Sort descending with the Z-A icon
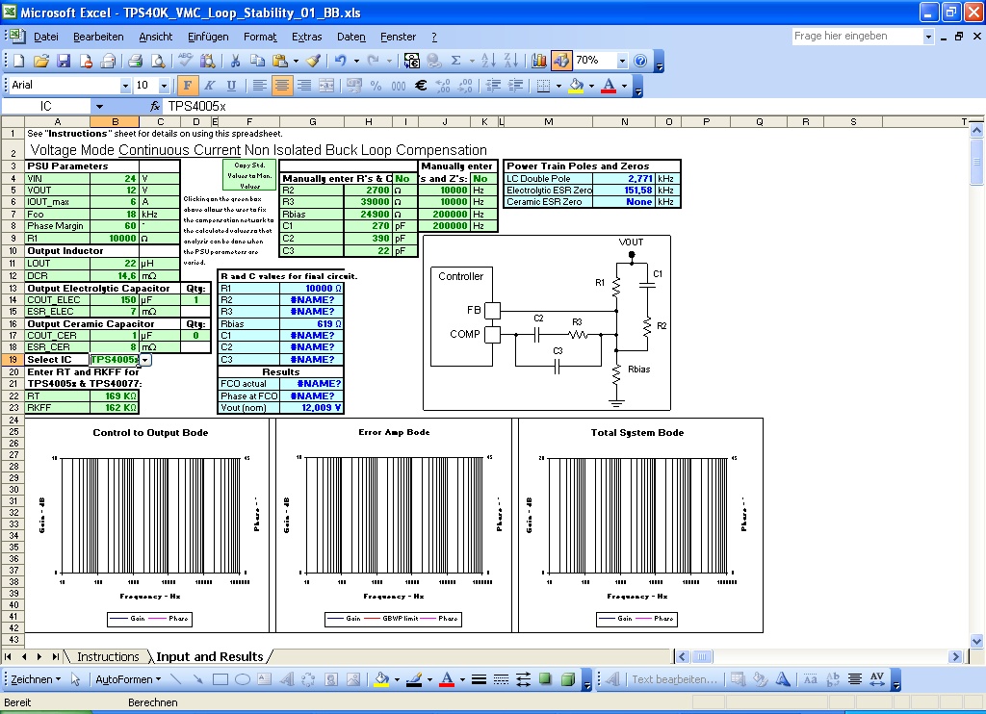986x714 pixels. coord(511,61)
